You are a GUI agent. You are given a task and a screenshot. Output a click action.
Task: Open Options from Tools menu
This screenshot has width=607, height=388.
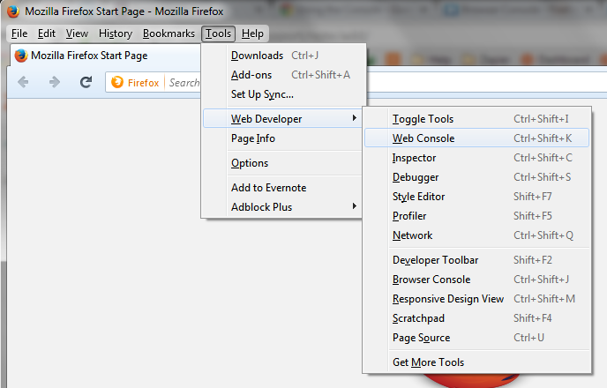pyautogui.click(x=283, y=163)
